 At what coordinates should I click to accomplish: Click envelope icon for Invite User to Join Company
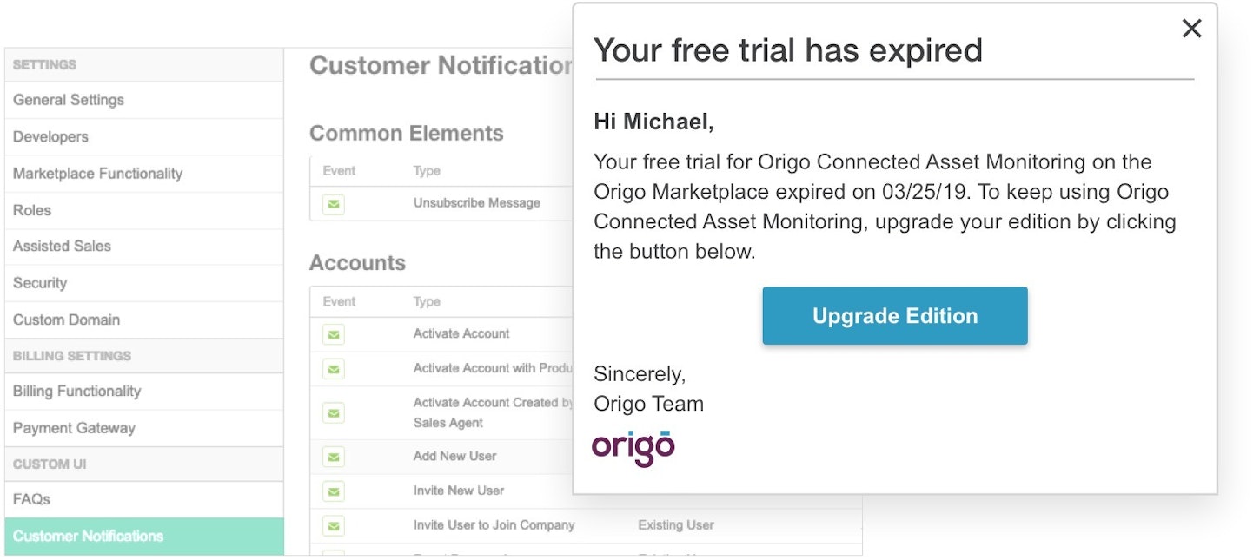(334, 526)
